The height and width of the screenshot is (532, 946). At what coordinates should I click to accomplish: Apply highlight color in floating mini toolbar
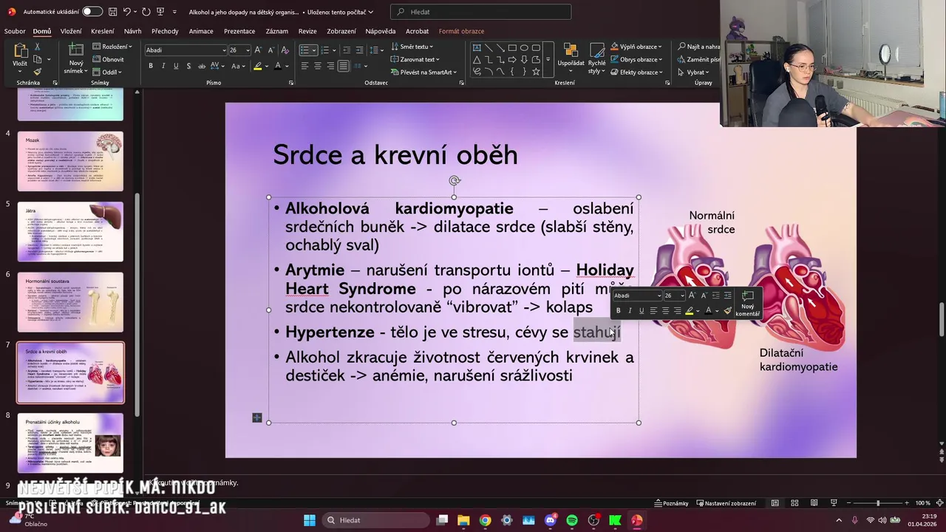point(689,310)
